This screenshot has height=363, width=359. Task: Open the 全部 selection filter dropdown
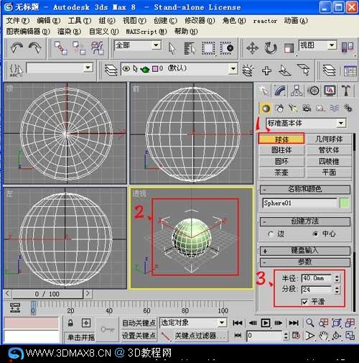[x=138, y=45]
